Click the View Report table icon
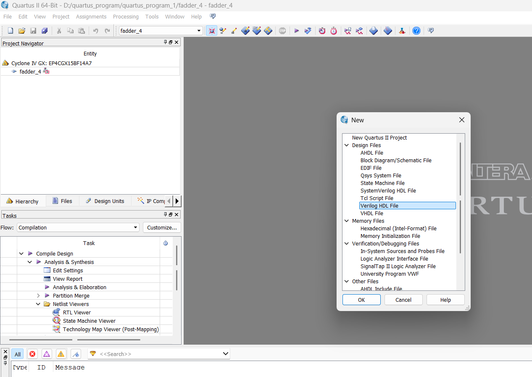The image size is (532, 377). point(47,279)
